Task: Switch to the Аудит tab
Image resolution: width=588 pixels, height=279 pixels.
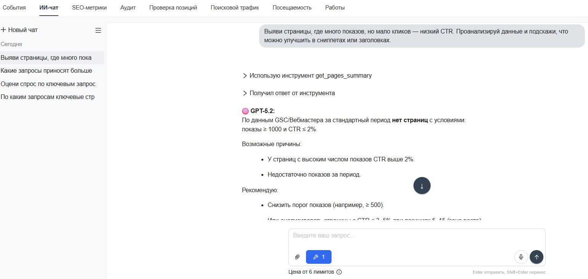Action: tap(128, 8)
